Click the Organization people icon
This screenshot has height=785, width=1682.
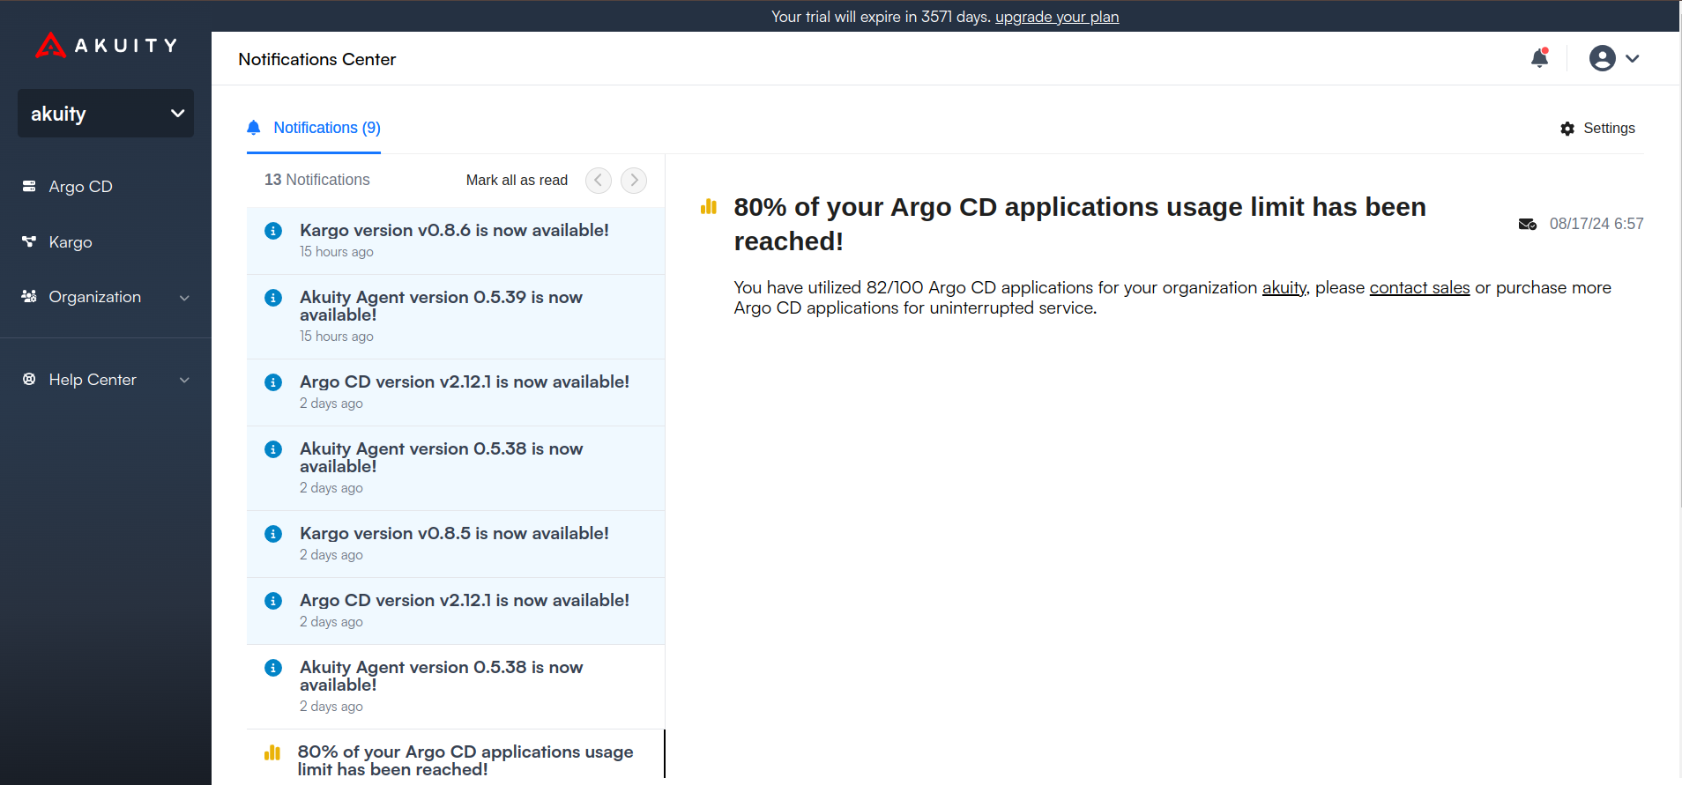[29, 296]
